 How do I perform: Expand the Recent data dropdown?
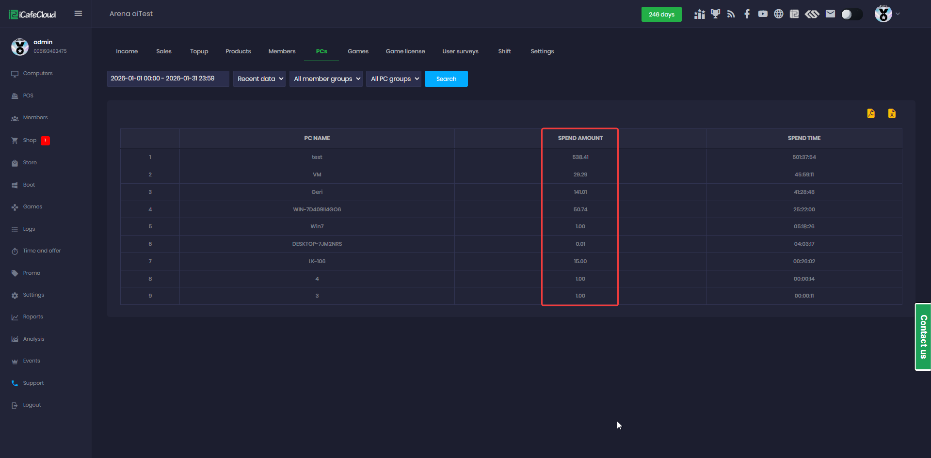[x=260, y=79]
